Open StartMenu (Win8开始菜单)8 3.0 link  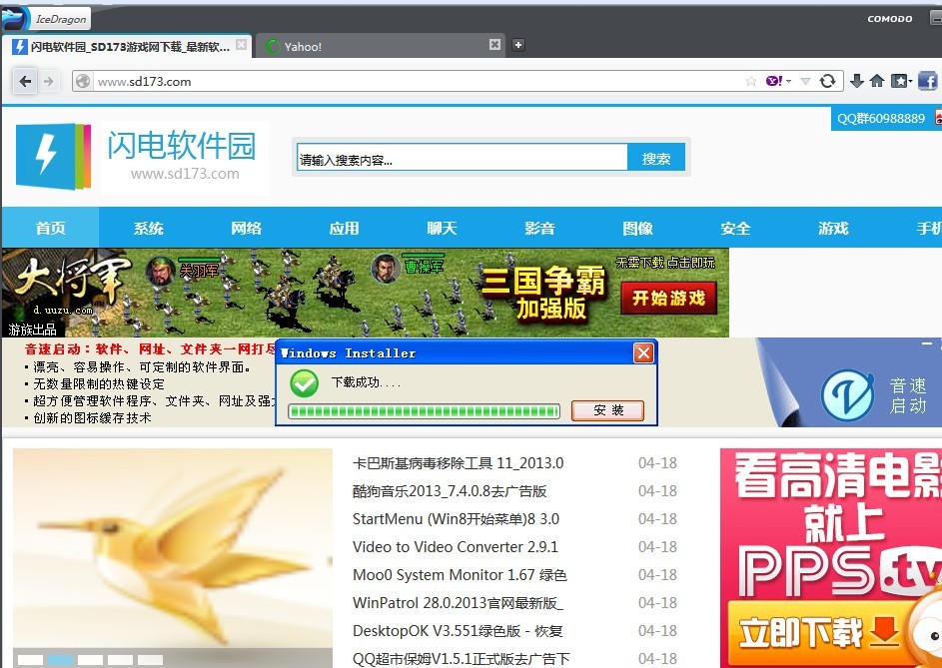[456, 518]
